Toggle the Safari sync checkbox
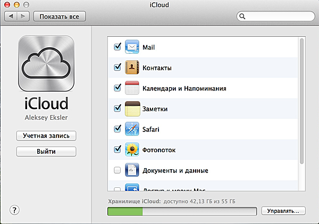The width and height of the screenshot is (319, 224). click(x=117, y=129)
